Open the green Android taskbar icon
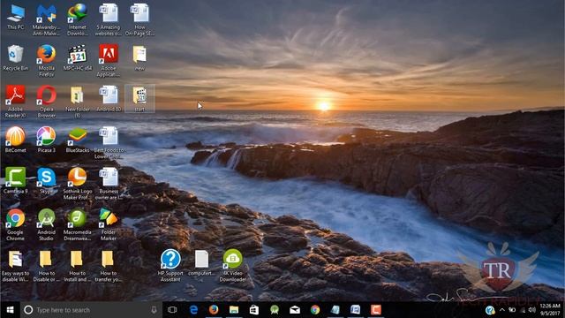Viewport: 565px width, 318px height. 275,310
